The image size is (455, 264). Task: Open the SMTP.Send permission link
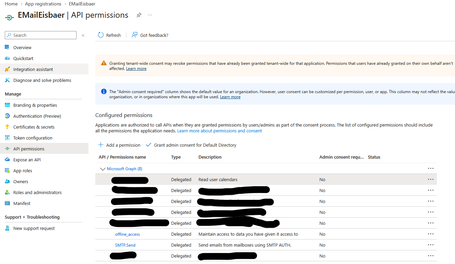pos(125,245)
